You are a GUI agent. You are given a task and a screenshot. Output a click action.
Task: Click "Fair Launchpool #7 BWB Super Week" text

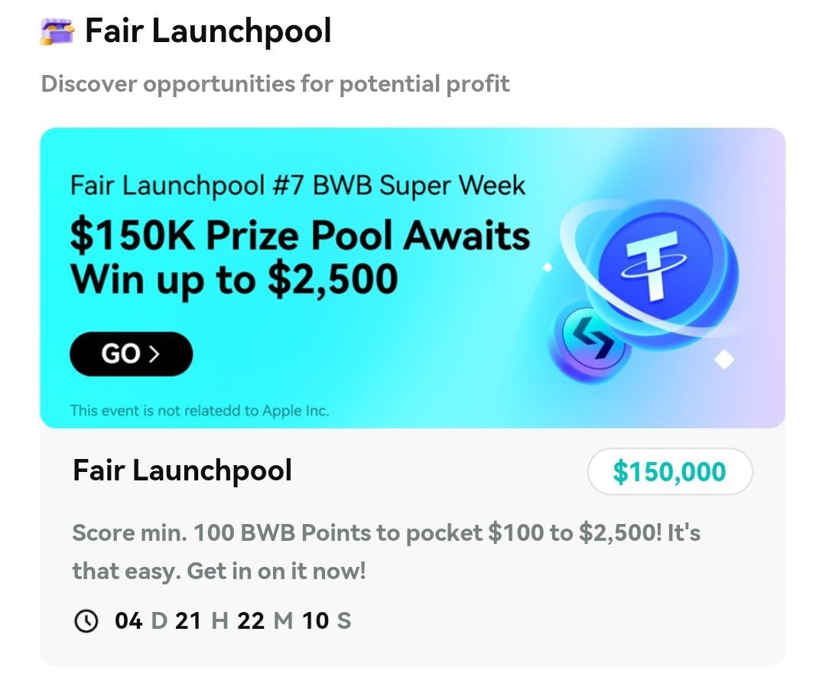click(298, 185)
